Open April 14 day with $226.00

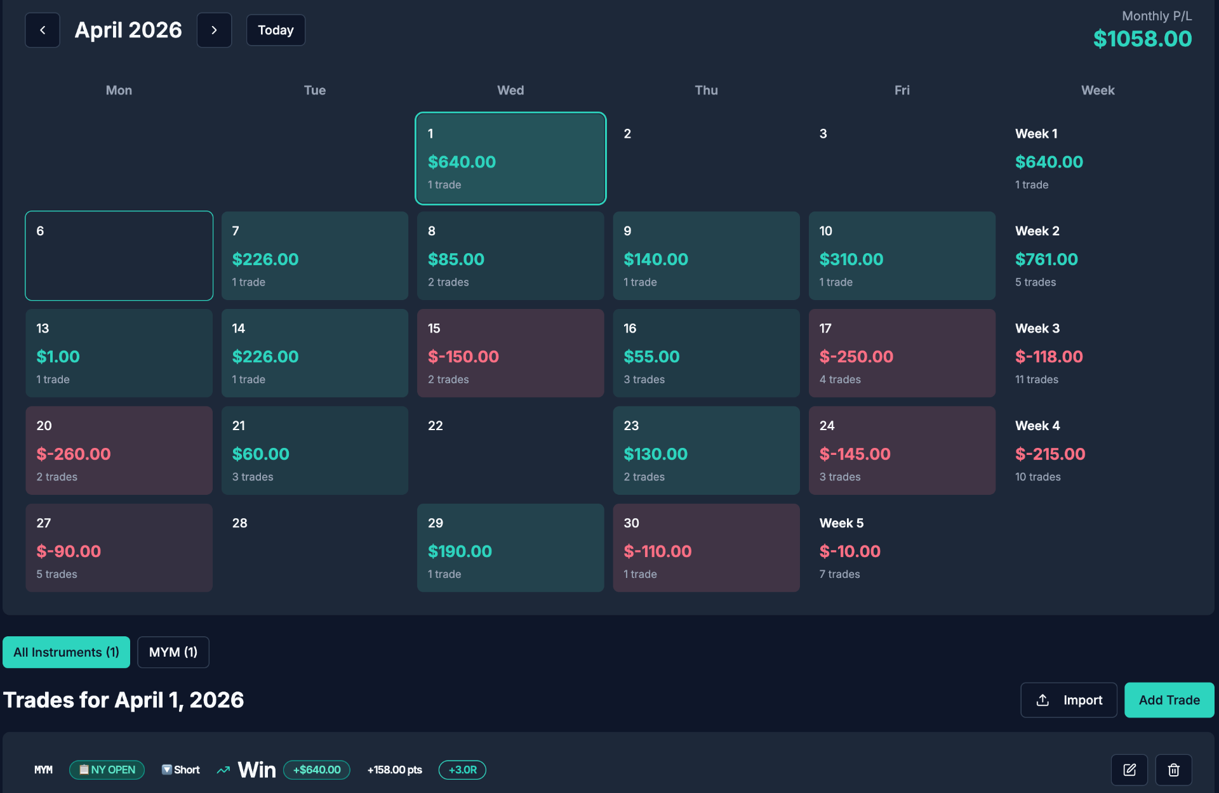point(314,353)
